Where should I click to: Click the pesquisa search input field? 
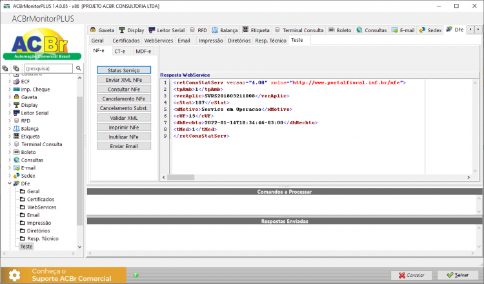[48, 68]
